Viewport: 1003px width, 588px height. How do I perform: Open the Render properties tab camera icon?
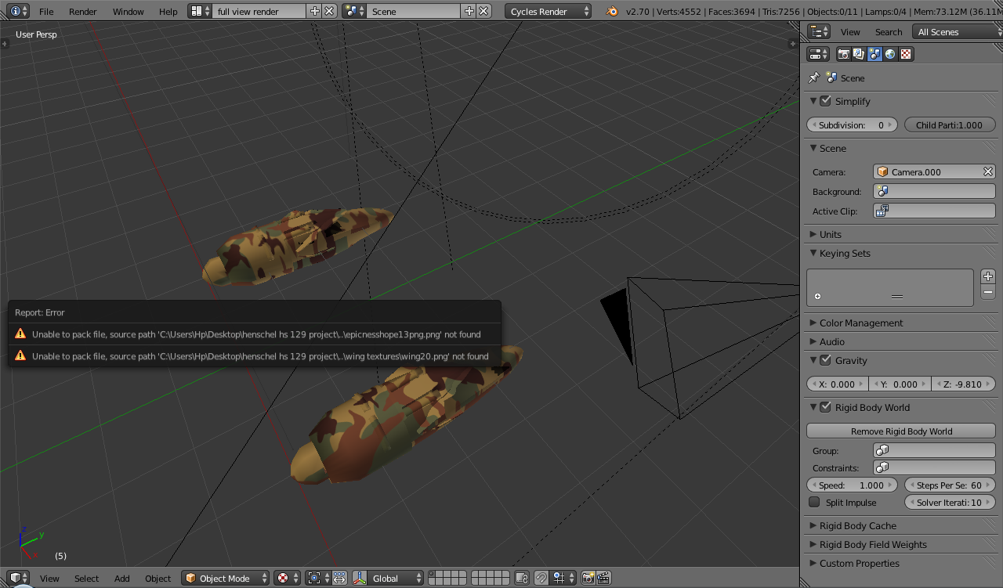click(x=844, y=54)
